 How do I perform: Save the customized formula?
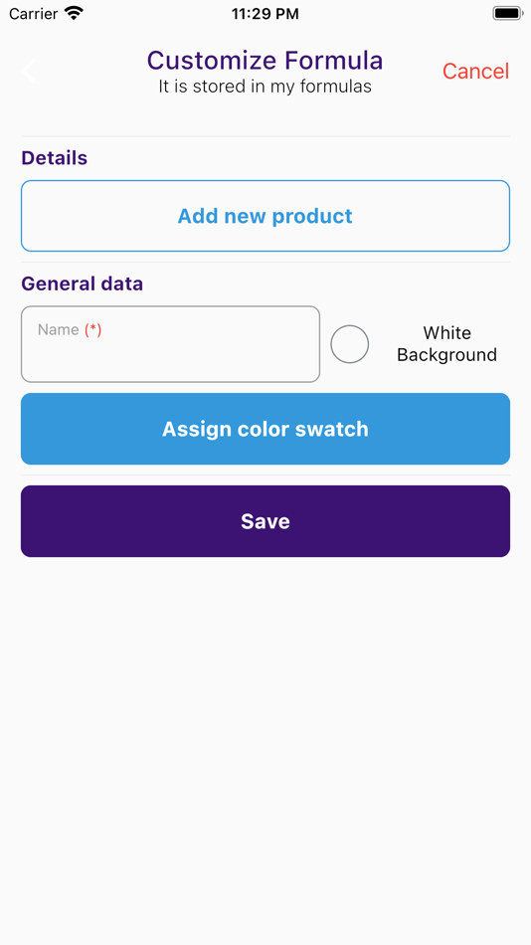265,521
